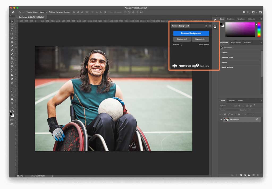
Task: Open the Search icon in the options bar
Action: pos(248,12)
